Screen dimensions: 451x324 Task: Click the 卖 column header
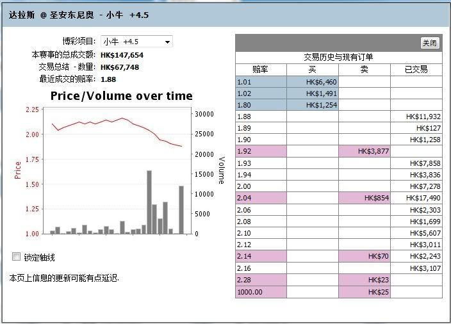point(364,69)
